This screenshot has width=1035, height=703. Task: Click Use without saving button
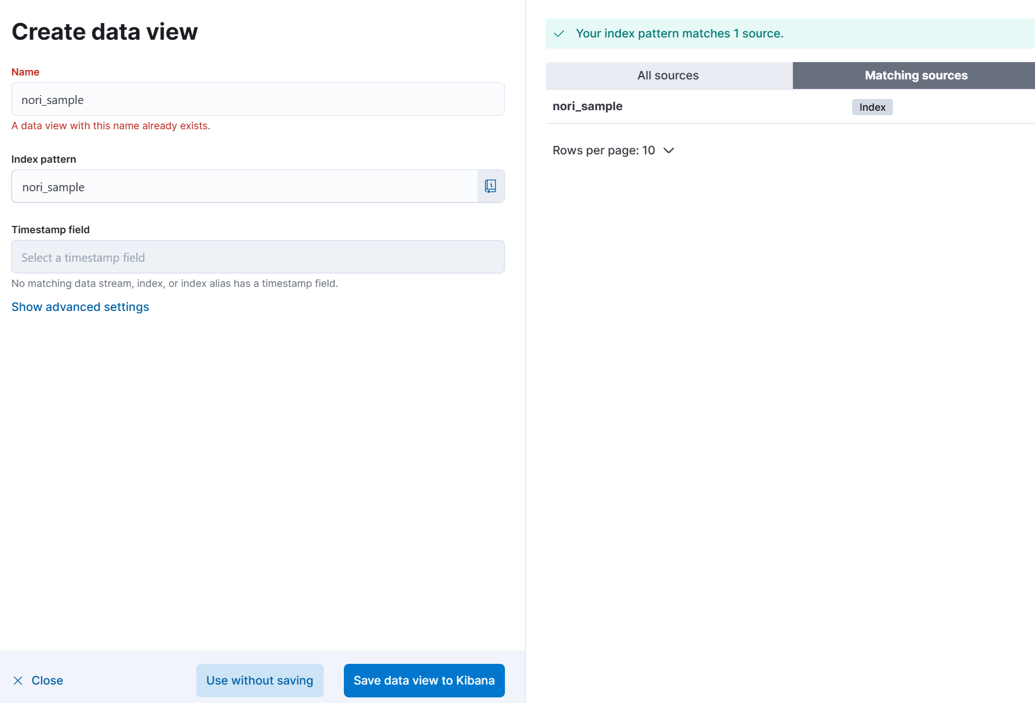point(259,681)
